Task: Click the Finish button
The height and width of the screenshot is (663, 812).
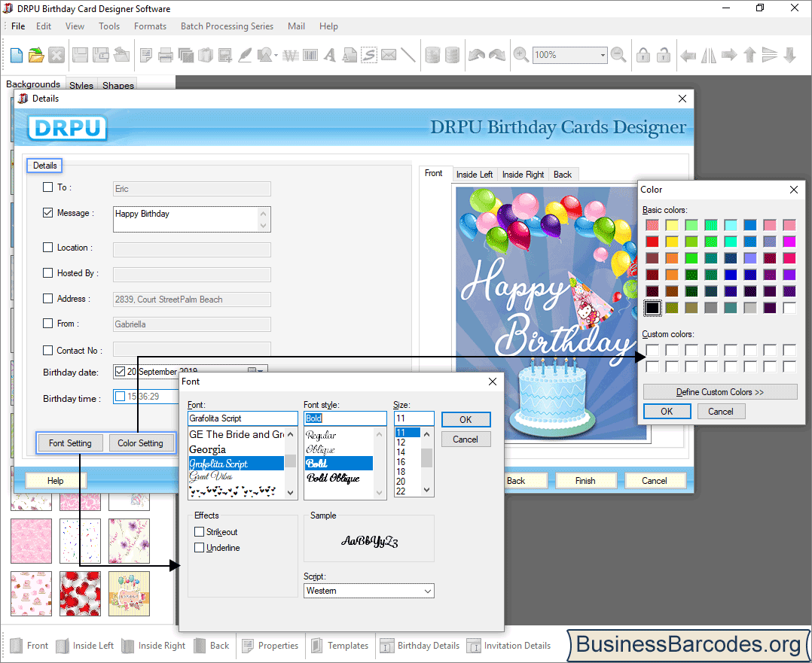Action: pos(585,481)
